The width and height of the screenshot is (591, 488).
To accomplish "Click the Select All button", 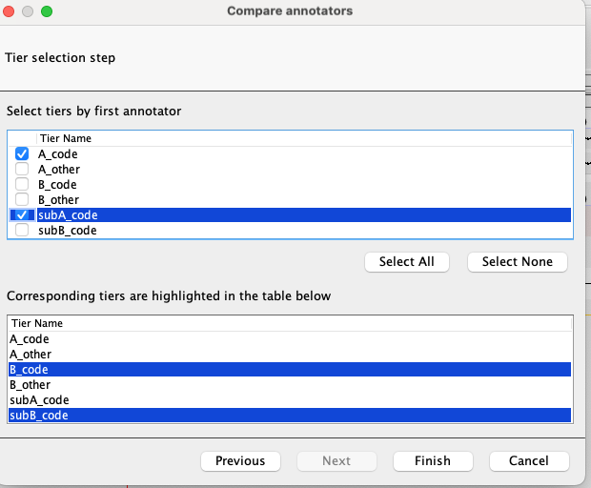I will coord(407,261).
